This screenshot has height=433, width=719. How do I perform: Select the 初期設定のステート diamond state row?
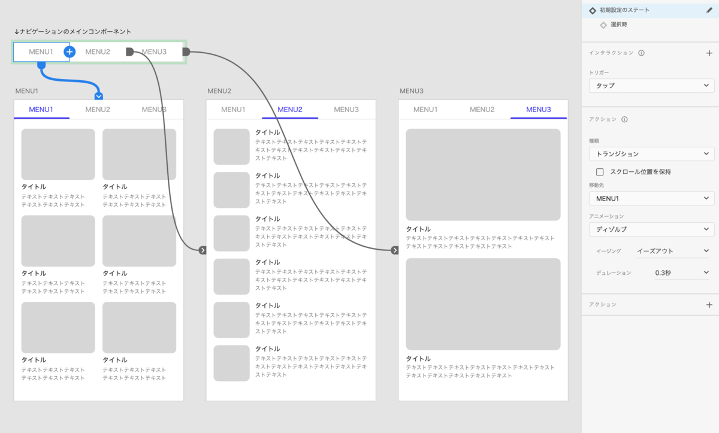650,10
